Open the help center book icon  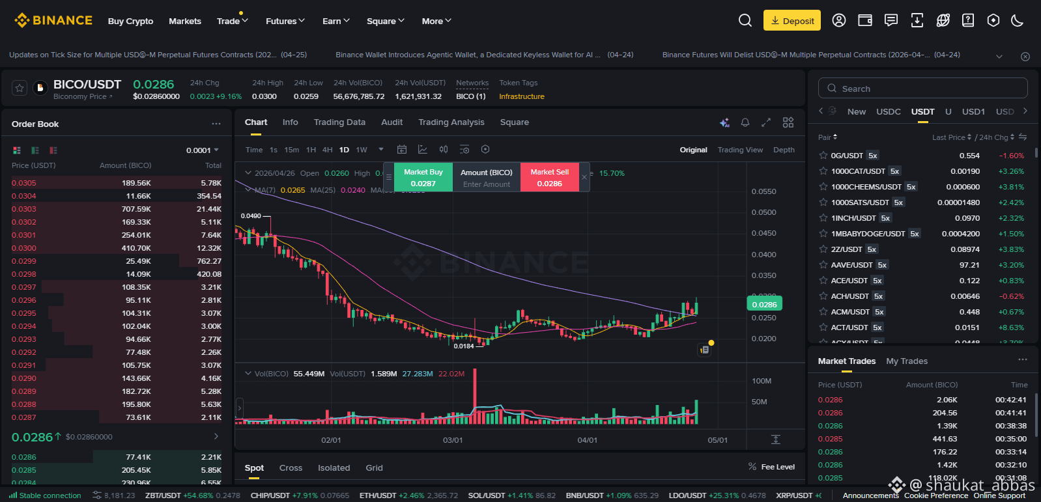[968, 20]
